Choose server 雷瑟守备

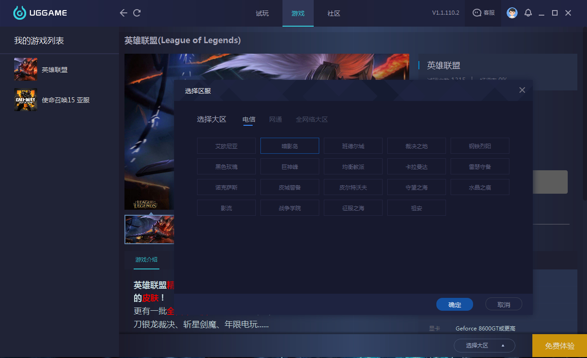point(480,167)
